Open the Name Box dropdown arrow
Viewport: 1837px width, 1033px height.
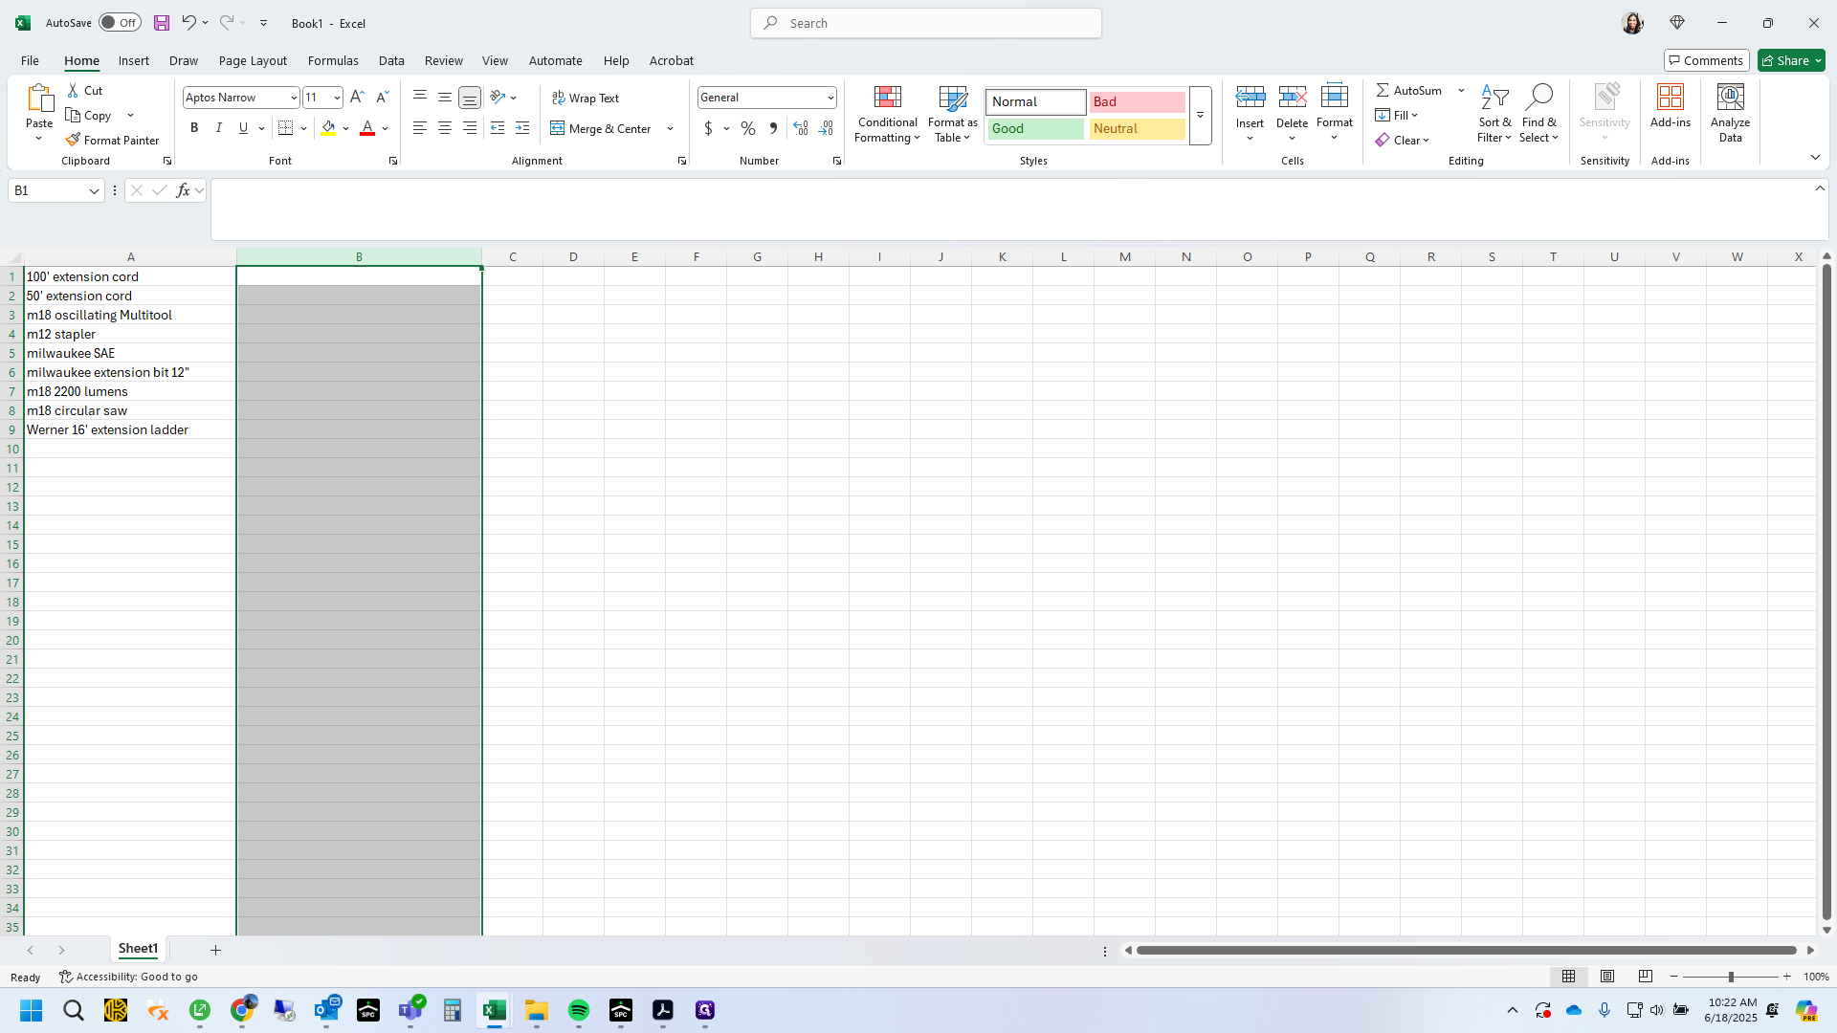pyautogui.click(x=94, y=190)
